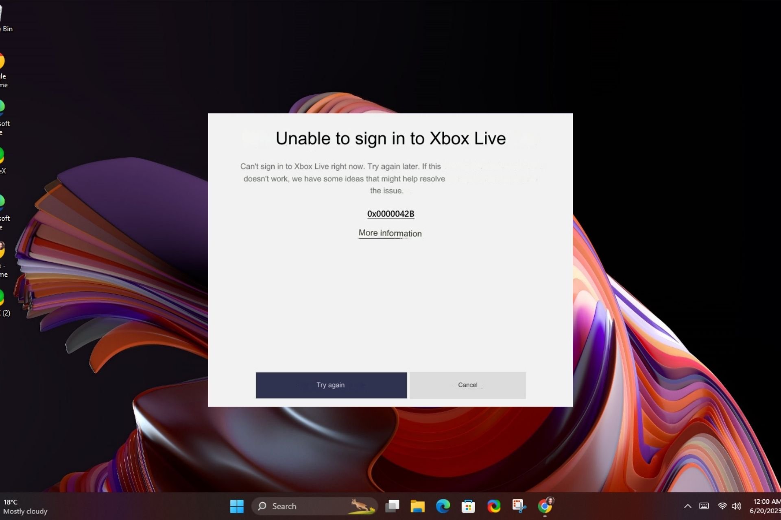Image resolution: width=781 pixels, height=520 pixels.
Task: Open the clock showing 12:00 AM
Action: pyautogui.click(x=765, y=506)
